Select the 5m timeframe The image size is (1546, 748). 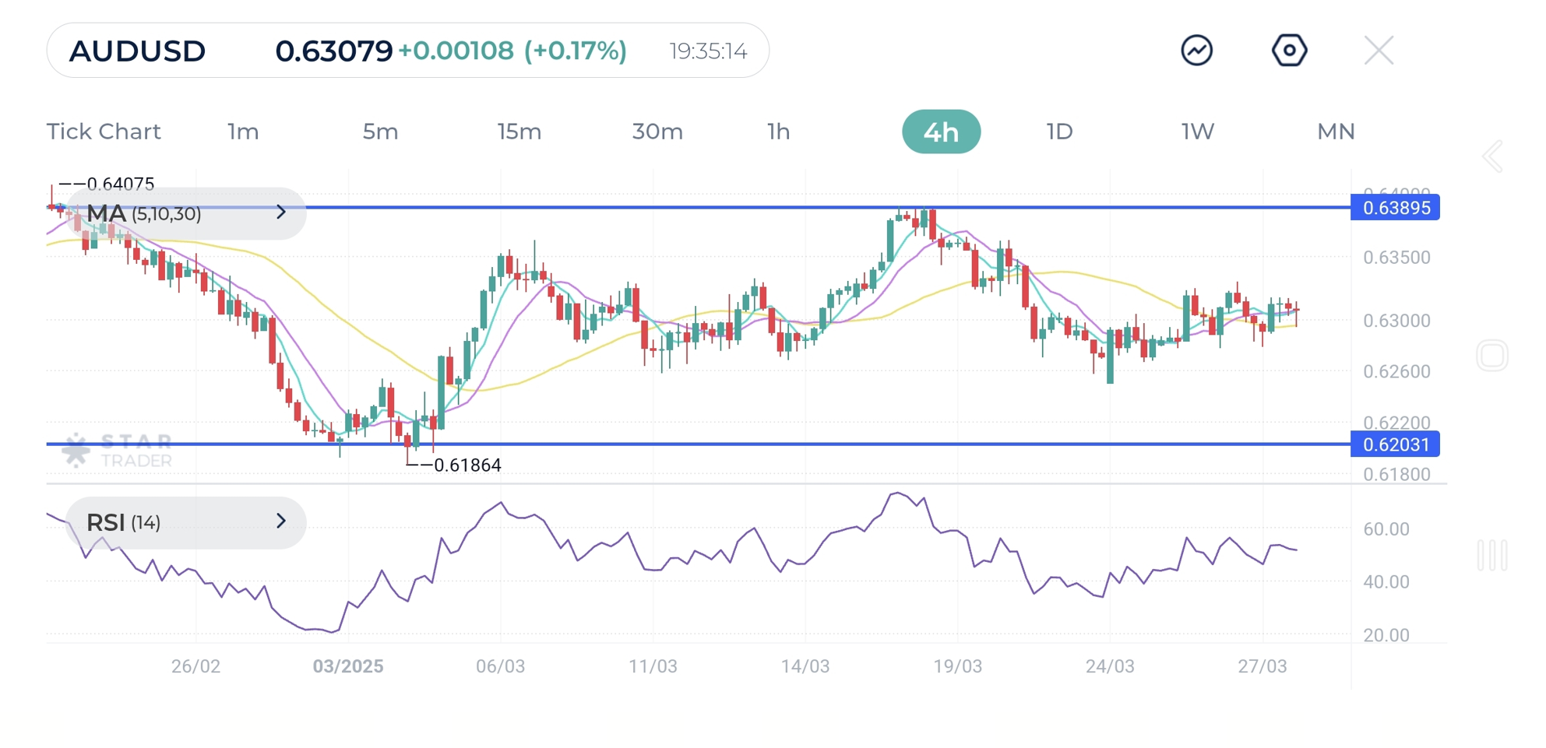(x=380, y=132)
